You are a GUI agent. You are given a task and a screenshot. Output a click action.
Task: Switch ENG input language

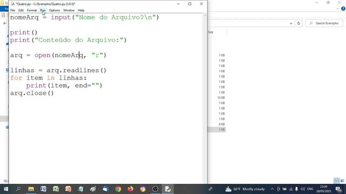click(x=310, y=189)
